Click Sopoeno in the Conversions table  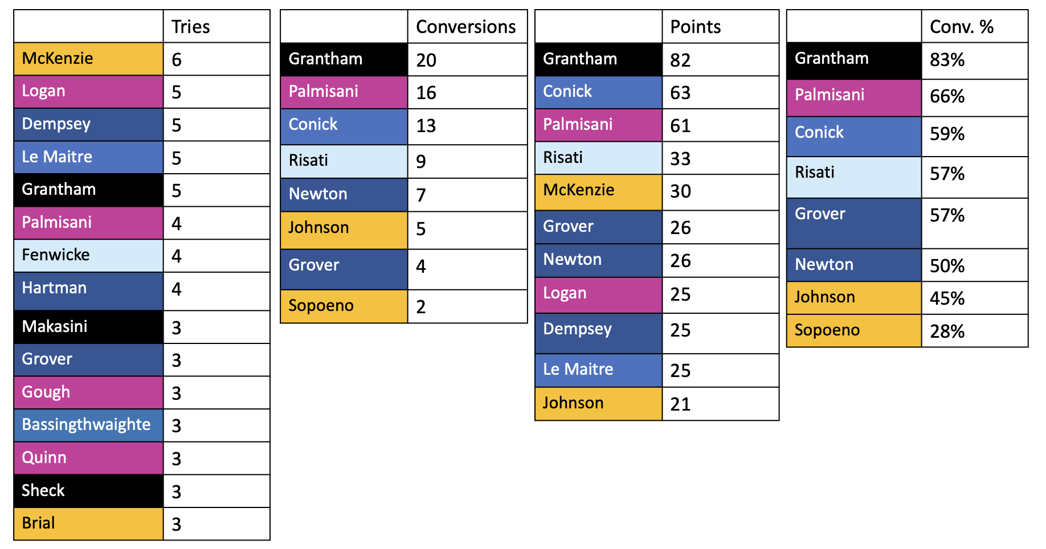click(344, 306)
